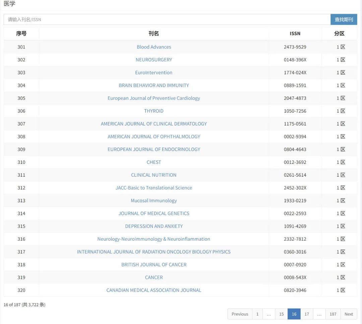The height and width of the screenshot is (324, 362).
Task: Select the CLINICAL NUTRITION journal link
Action: (x=154, y=175)
